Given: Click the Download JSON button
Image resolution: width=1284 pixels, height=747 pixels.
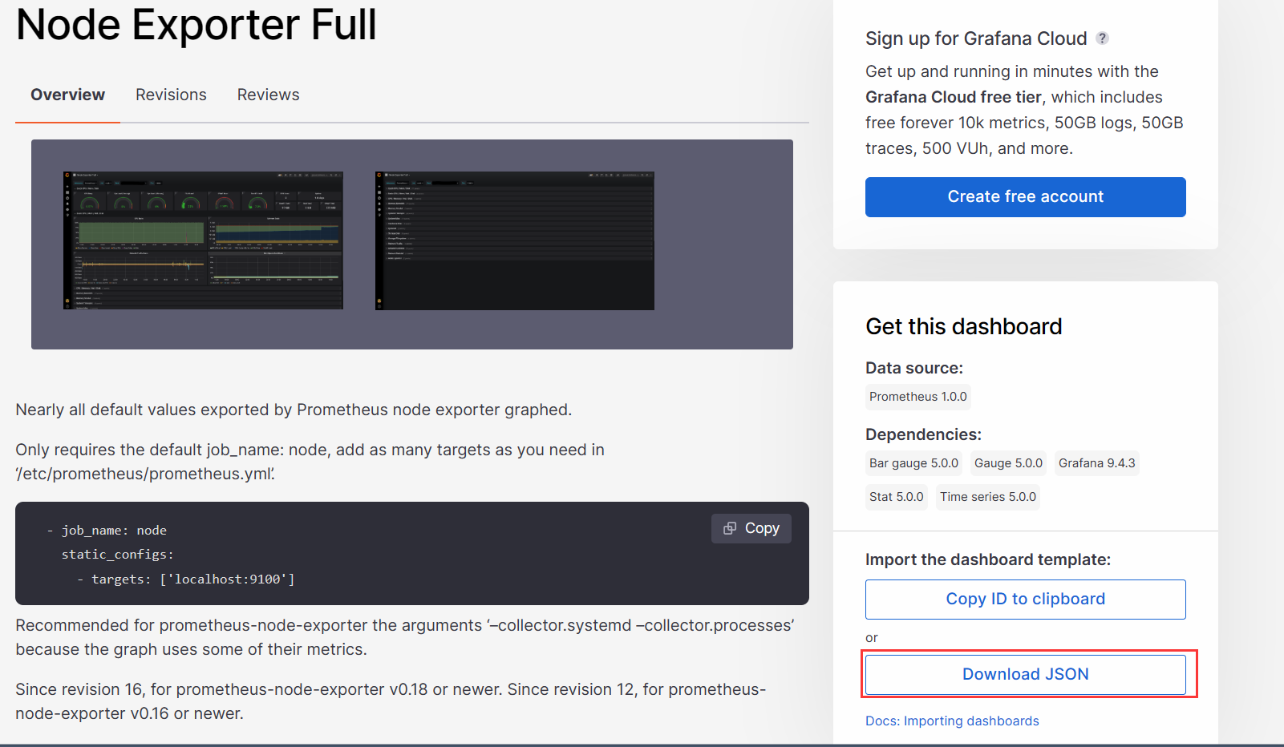Looking at the screenshot, I should pos(1025,675).
